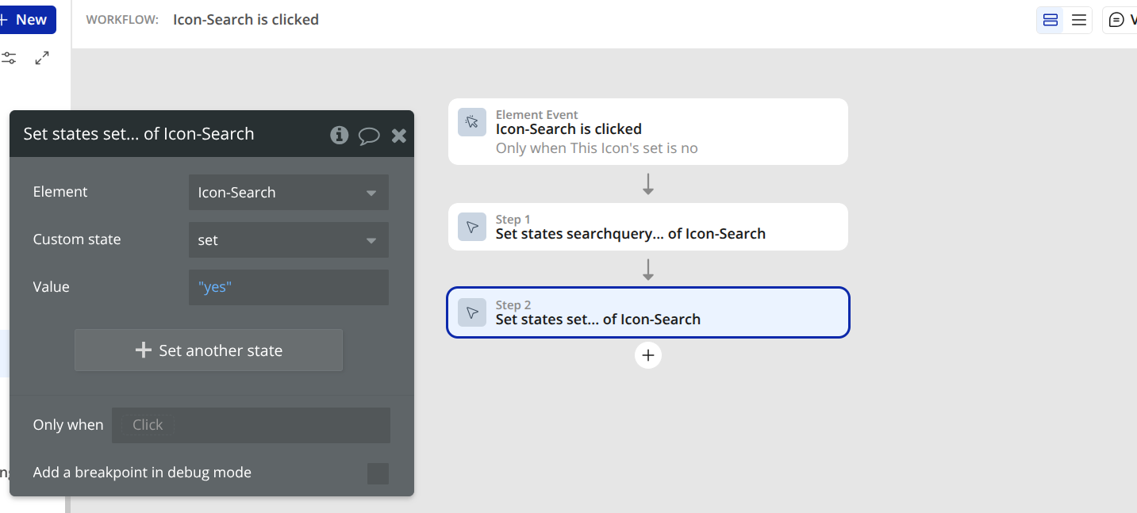Open the Custom state dropdown
The image size is (1137, 513).
point(288,240)
